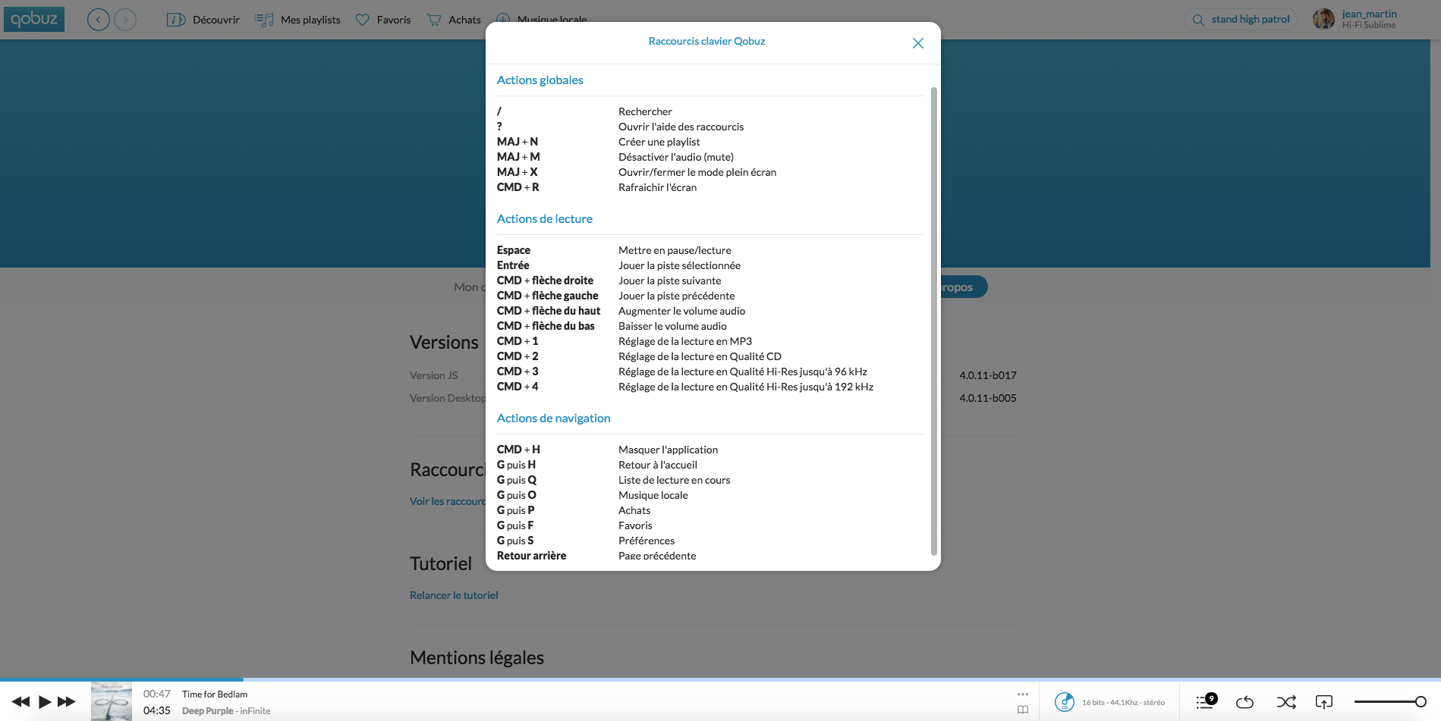Click the 'Raccourcis clavier Qobuz' dialog title

pyautogui.click(x=706, y=42)
